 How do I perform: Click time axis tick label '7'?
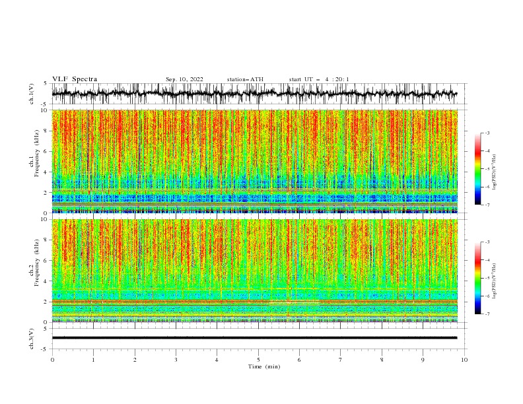(x=341, y=360)
